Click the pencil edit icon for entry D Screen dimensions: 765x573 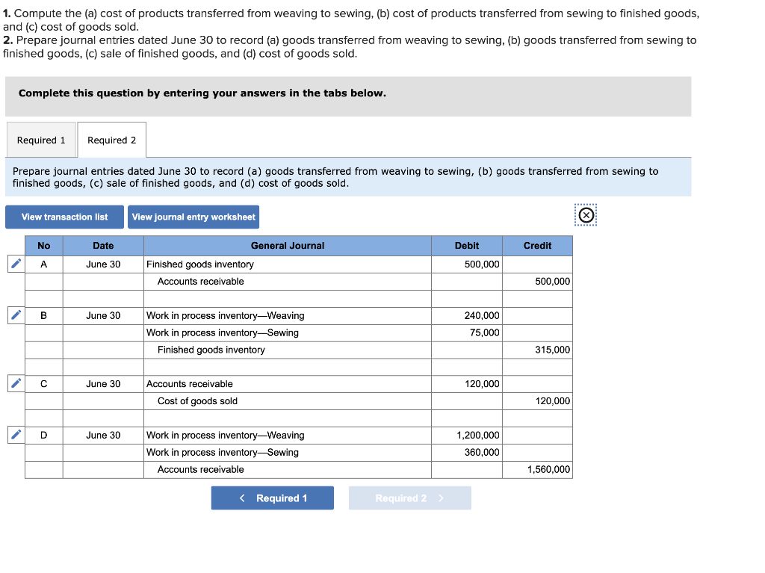16,435
